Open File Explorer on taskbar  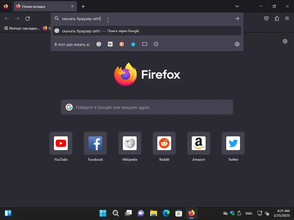point(154,213)
